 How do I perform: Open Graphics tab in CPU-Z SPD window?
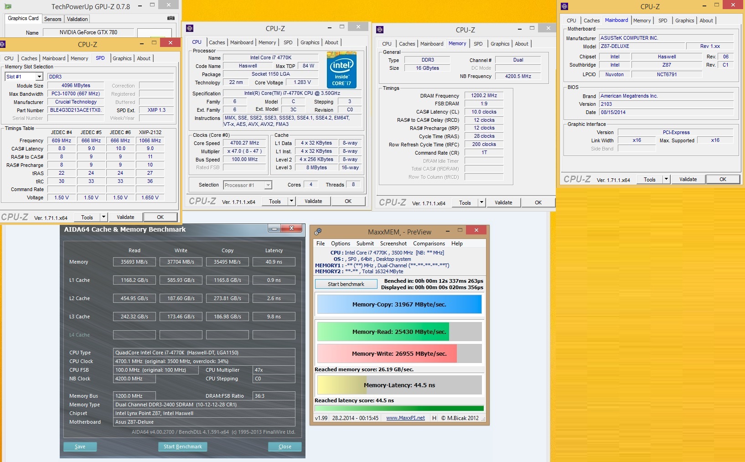point(122,58)
